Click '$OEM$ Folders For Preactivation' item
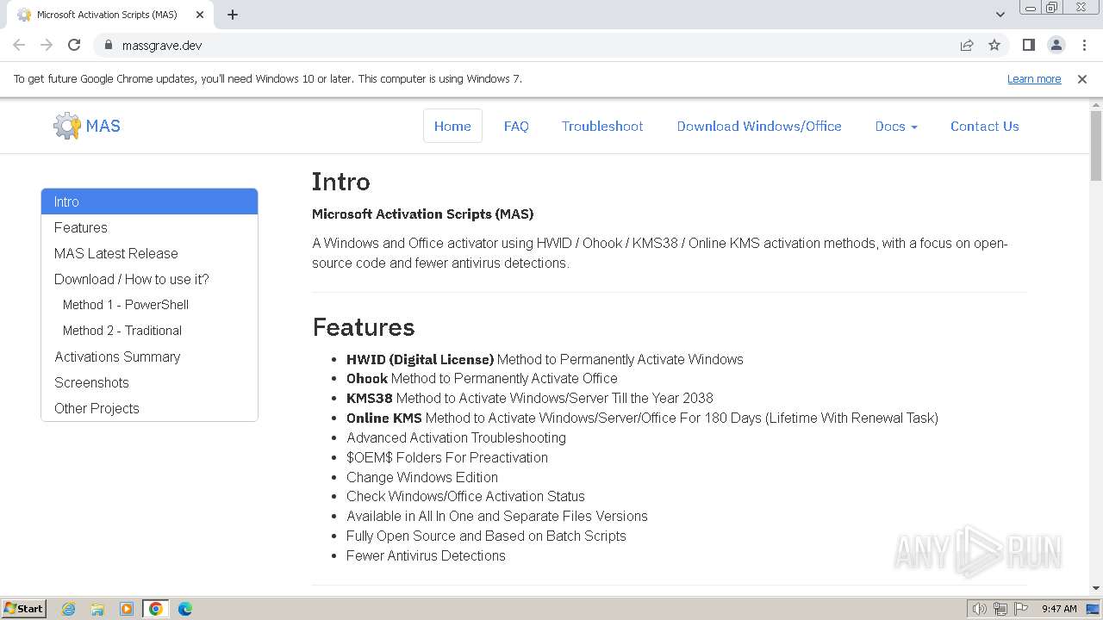This screenshot has width=1103, height=620. 447,457
